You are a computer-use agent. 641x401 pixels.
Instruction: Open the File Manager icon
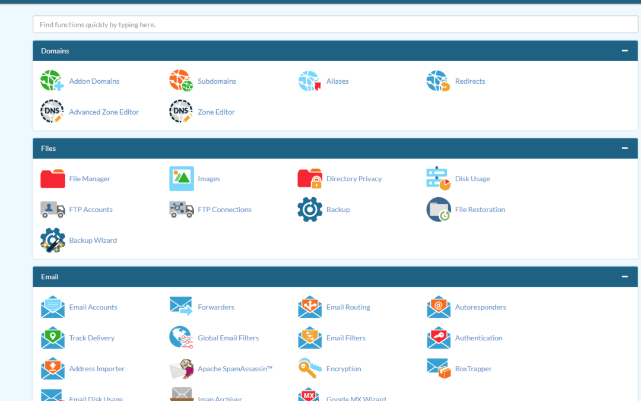[52, 178]
